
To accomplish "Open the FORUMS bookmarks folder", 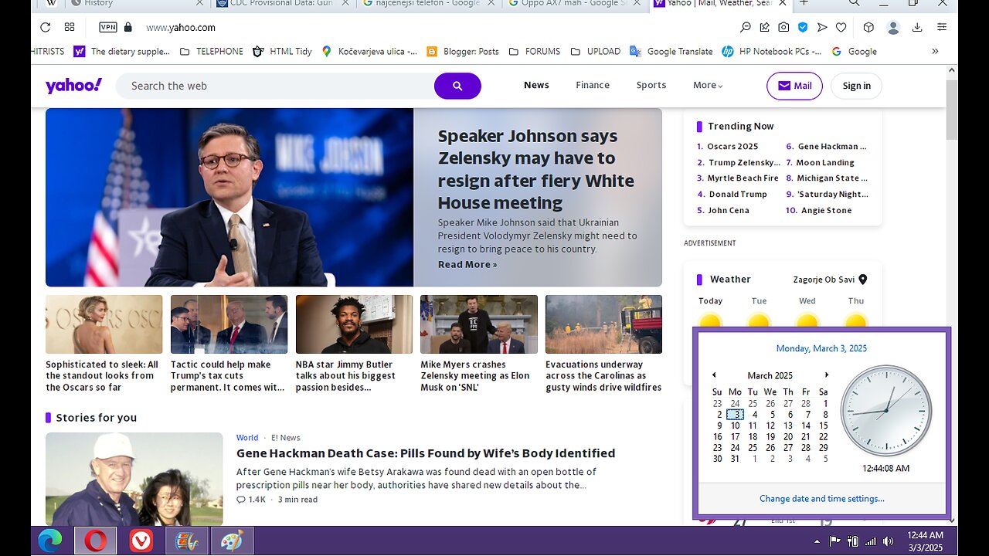I will coord(535,52).
